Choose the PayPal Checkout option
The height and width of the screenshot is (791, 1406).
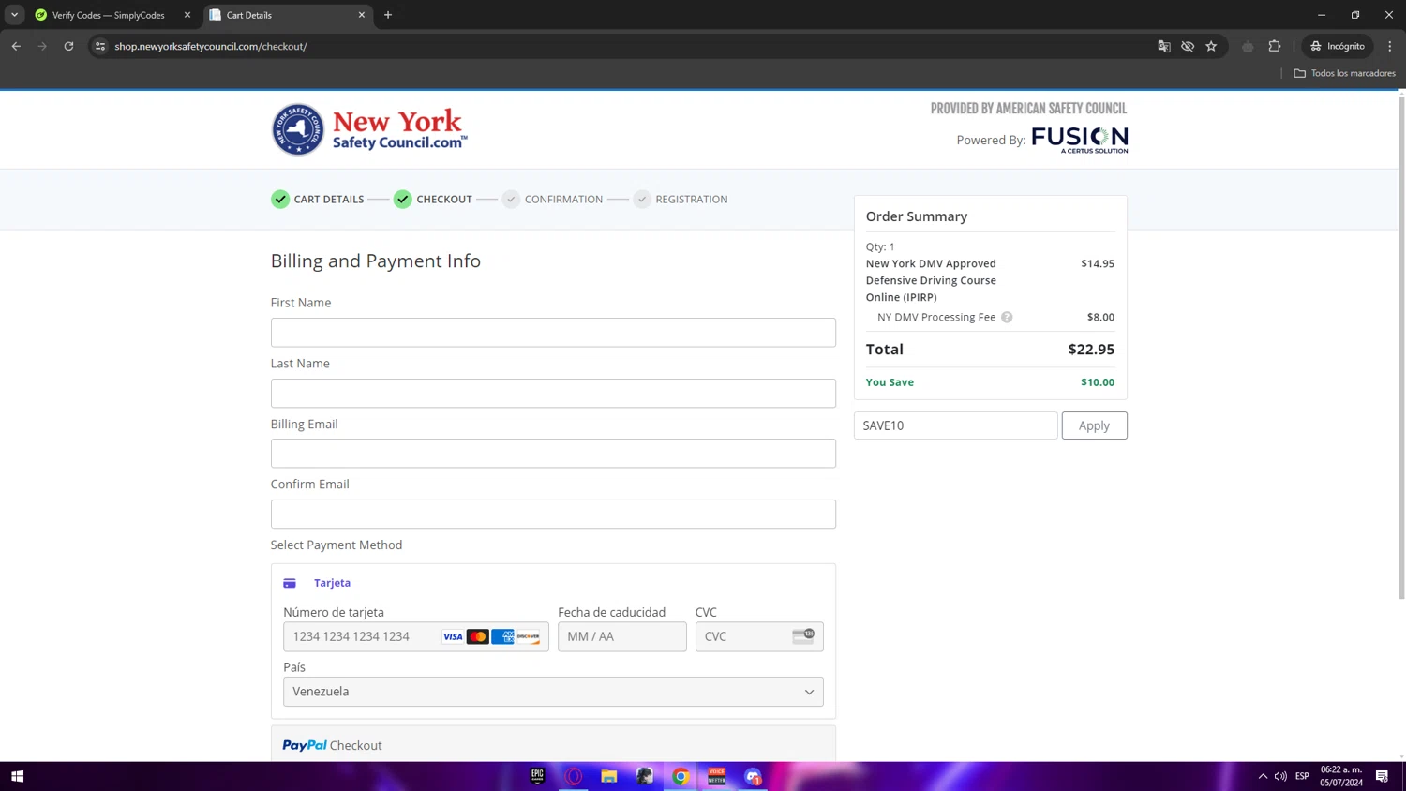tap(553, 745)
